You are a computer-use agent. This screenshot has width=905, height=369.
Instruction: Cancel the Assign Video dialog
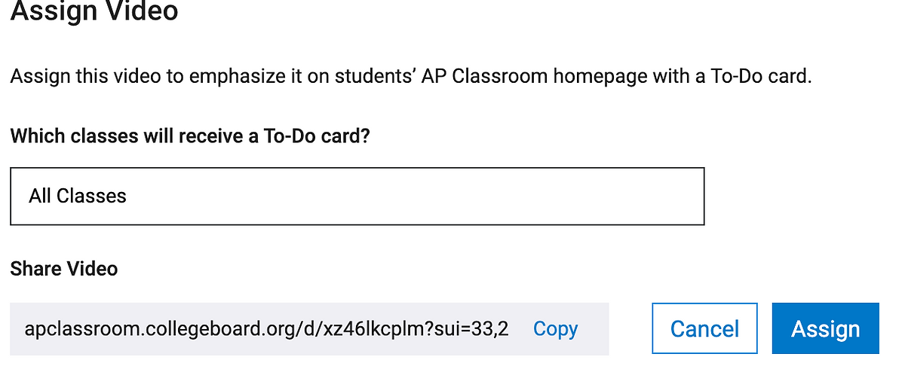[704, 328]
